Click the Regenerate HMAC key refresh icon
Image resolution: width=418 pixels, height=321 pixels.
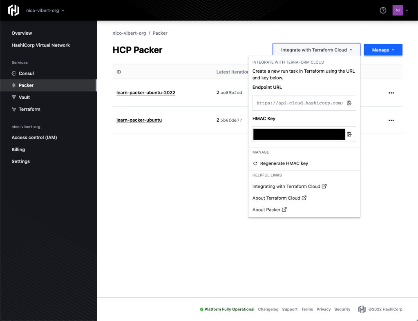tap(255, 163)
